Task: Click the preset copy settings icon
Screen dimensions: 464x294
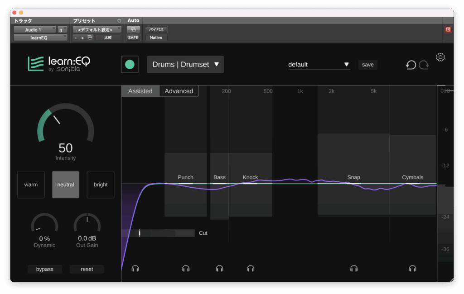Action: pos(90,38)
